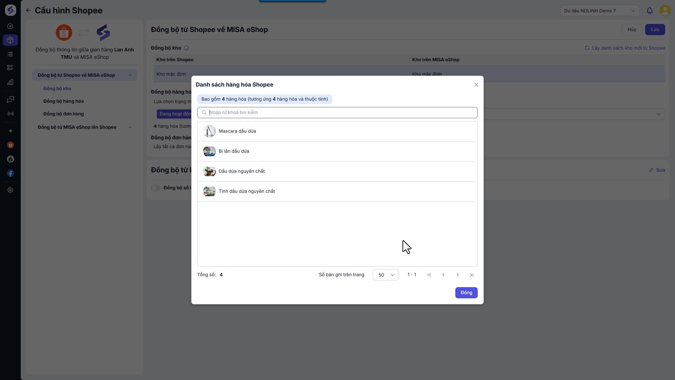Jump to last page in pagination
The width and height of the screenshot is (675, 380).
[x=471, y=275]
